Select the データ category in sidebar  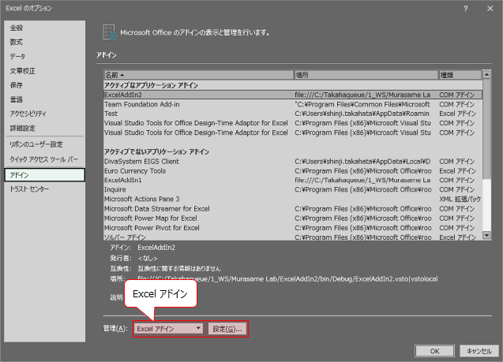click(44, 56)
